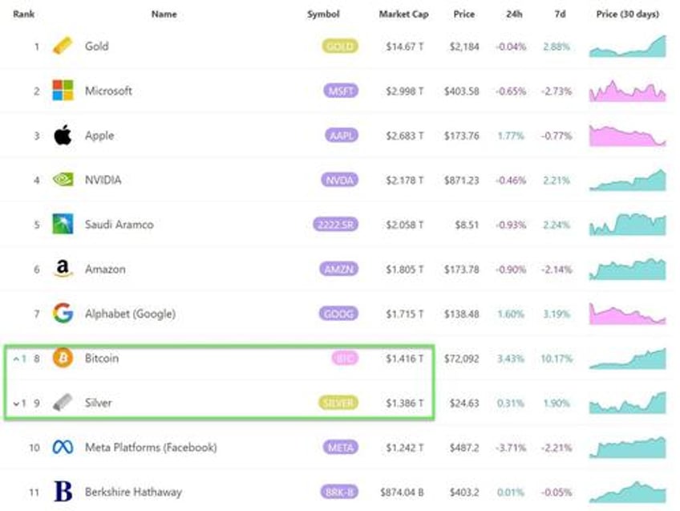Click Silver market cap value $1.386 T
Viewport: 680px width, 511px height.
[405, 404]
